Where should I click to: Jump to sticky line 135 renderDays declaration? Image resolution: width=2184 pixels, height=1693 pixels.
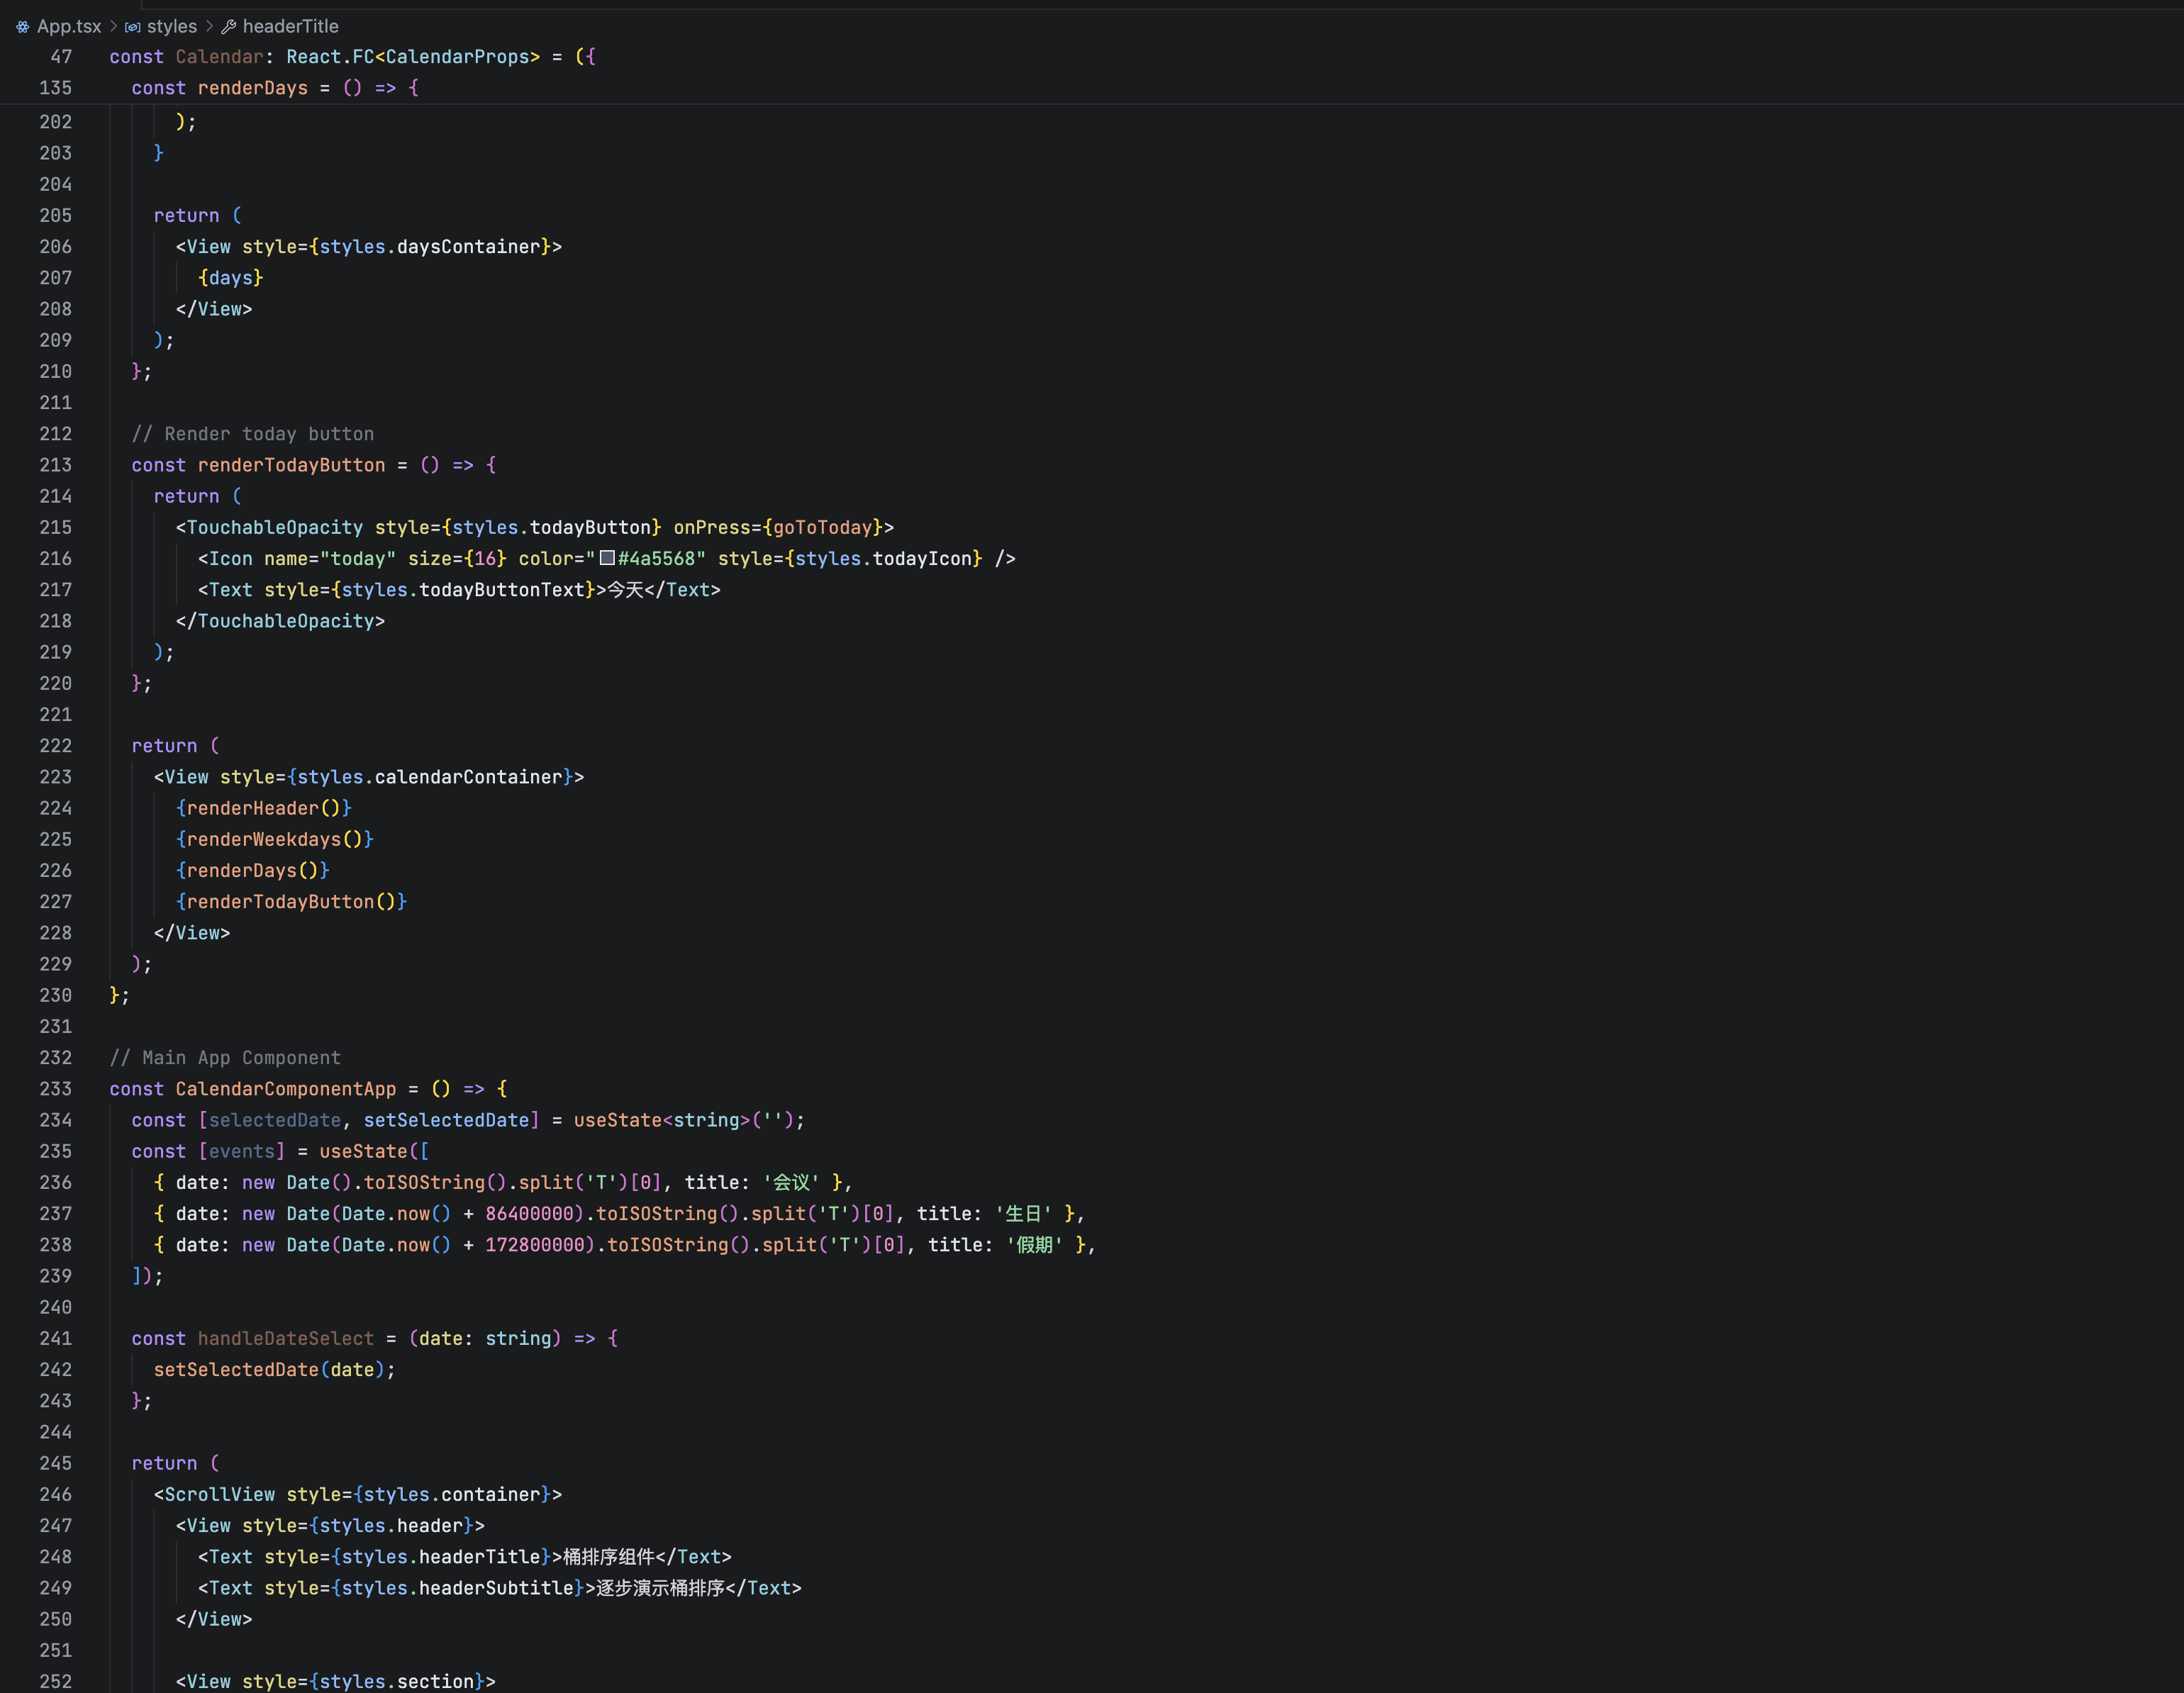[x=252, y=88]
